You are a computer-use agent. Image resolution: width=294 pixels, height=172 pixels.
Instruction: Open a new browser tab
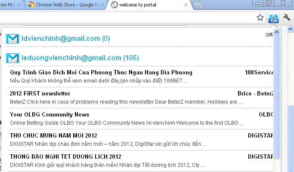(198, 5)
